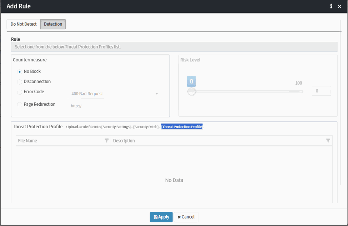Select the Disconnection countermeasure
The height and width of the screenshot is (226, 348).
tap(20, 82)
